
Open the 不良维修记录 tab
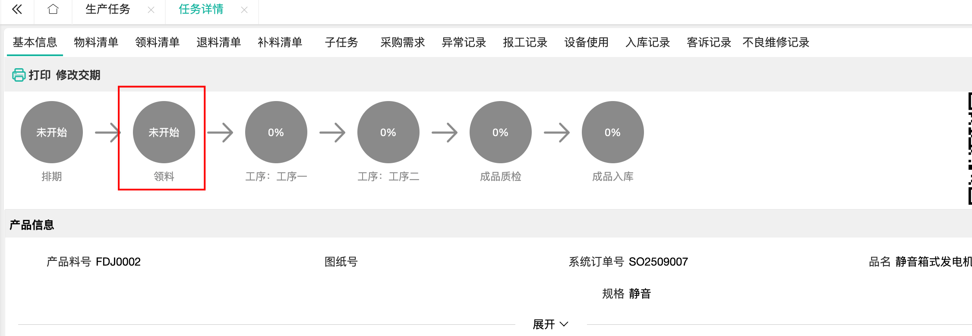coord(776,42)
